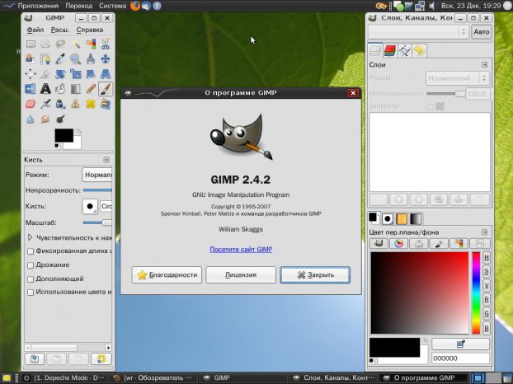Select the Eraser tool
Image resolution: width=513 pixels, height=384 pixels.
coord(31,104)
